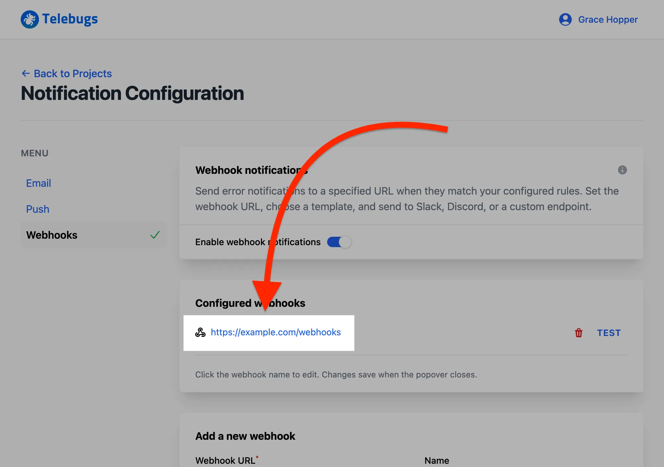Click the Webhook URL field label

pyautogui.click(x=227, y=460)
